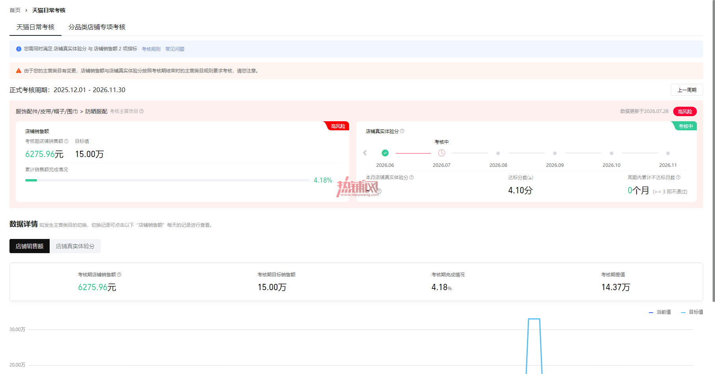715x374 pixels.
Task: Open the 考核规则 link
Action: click(151, 49)
